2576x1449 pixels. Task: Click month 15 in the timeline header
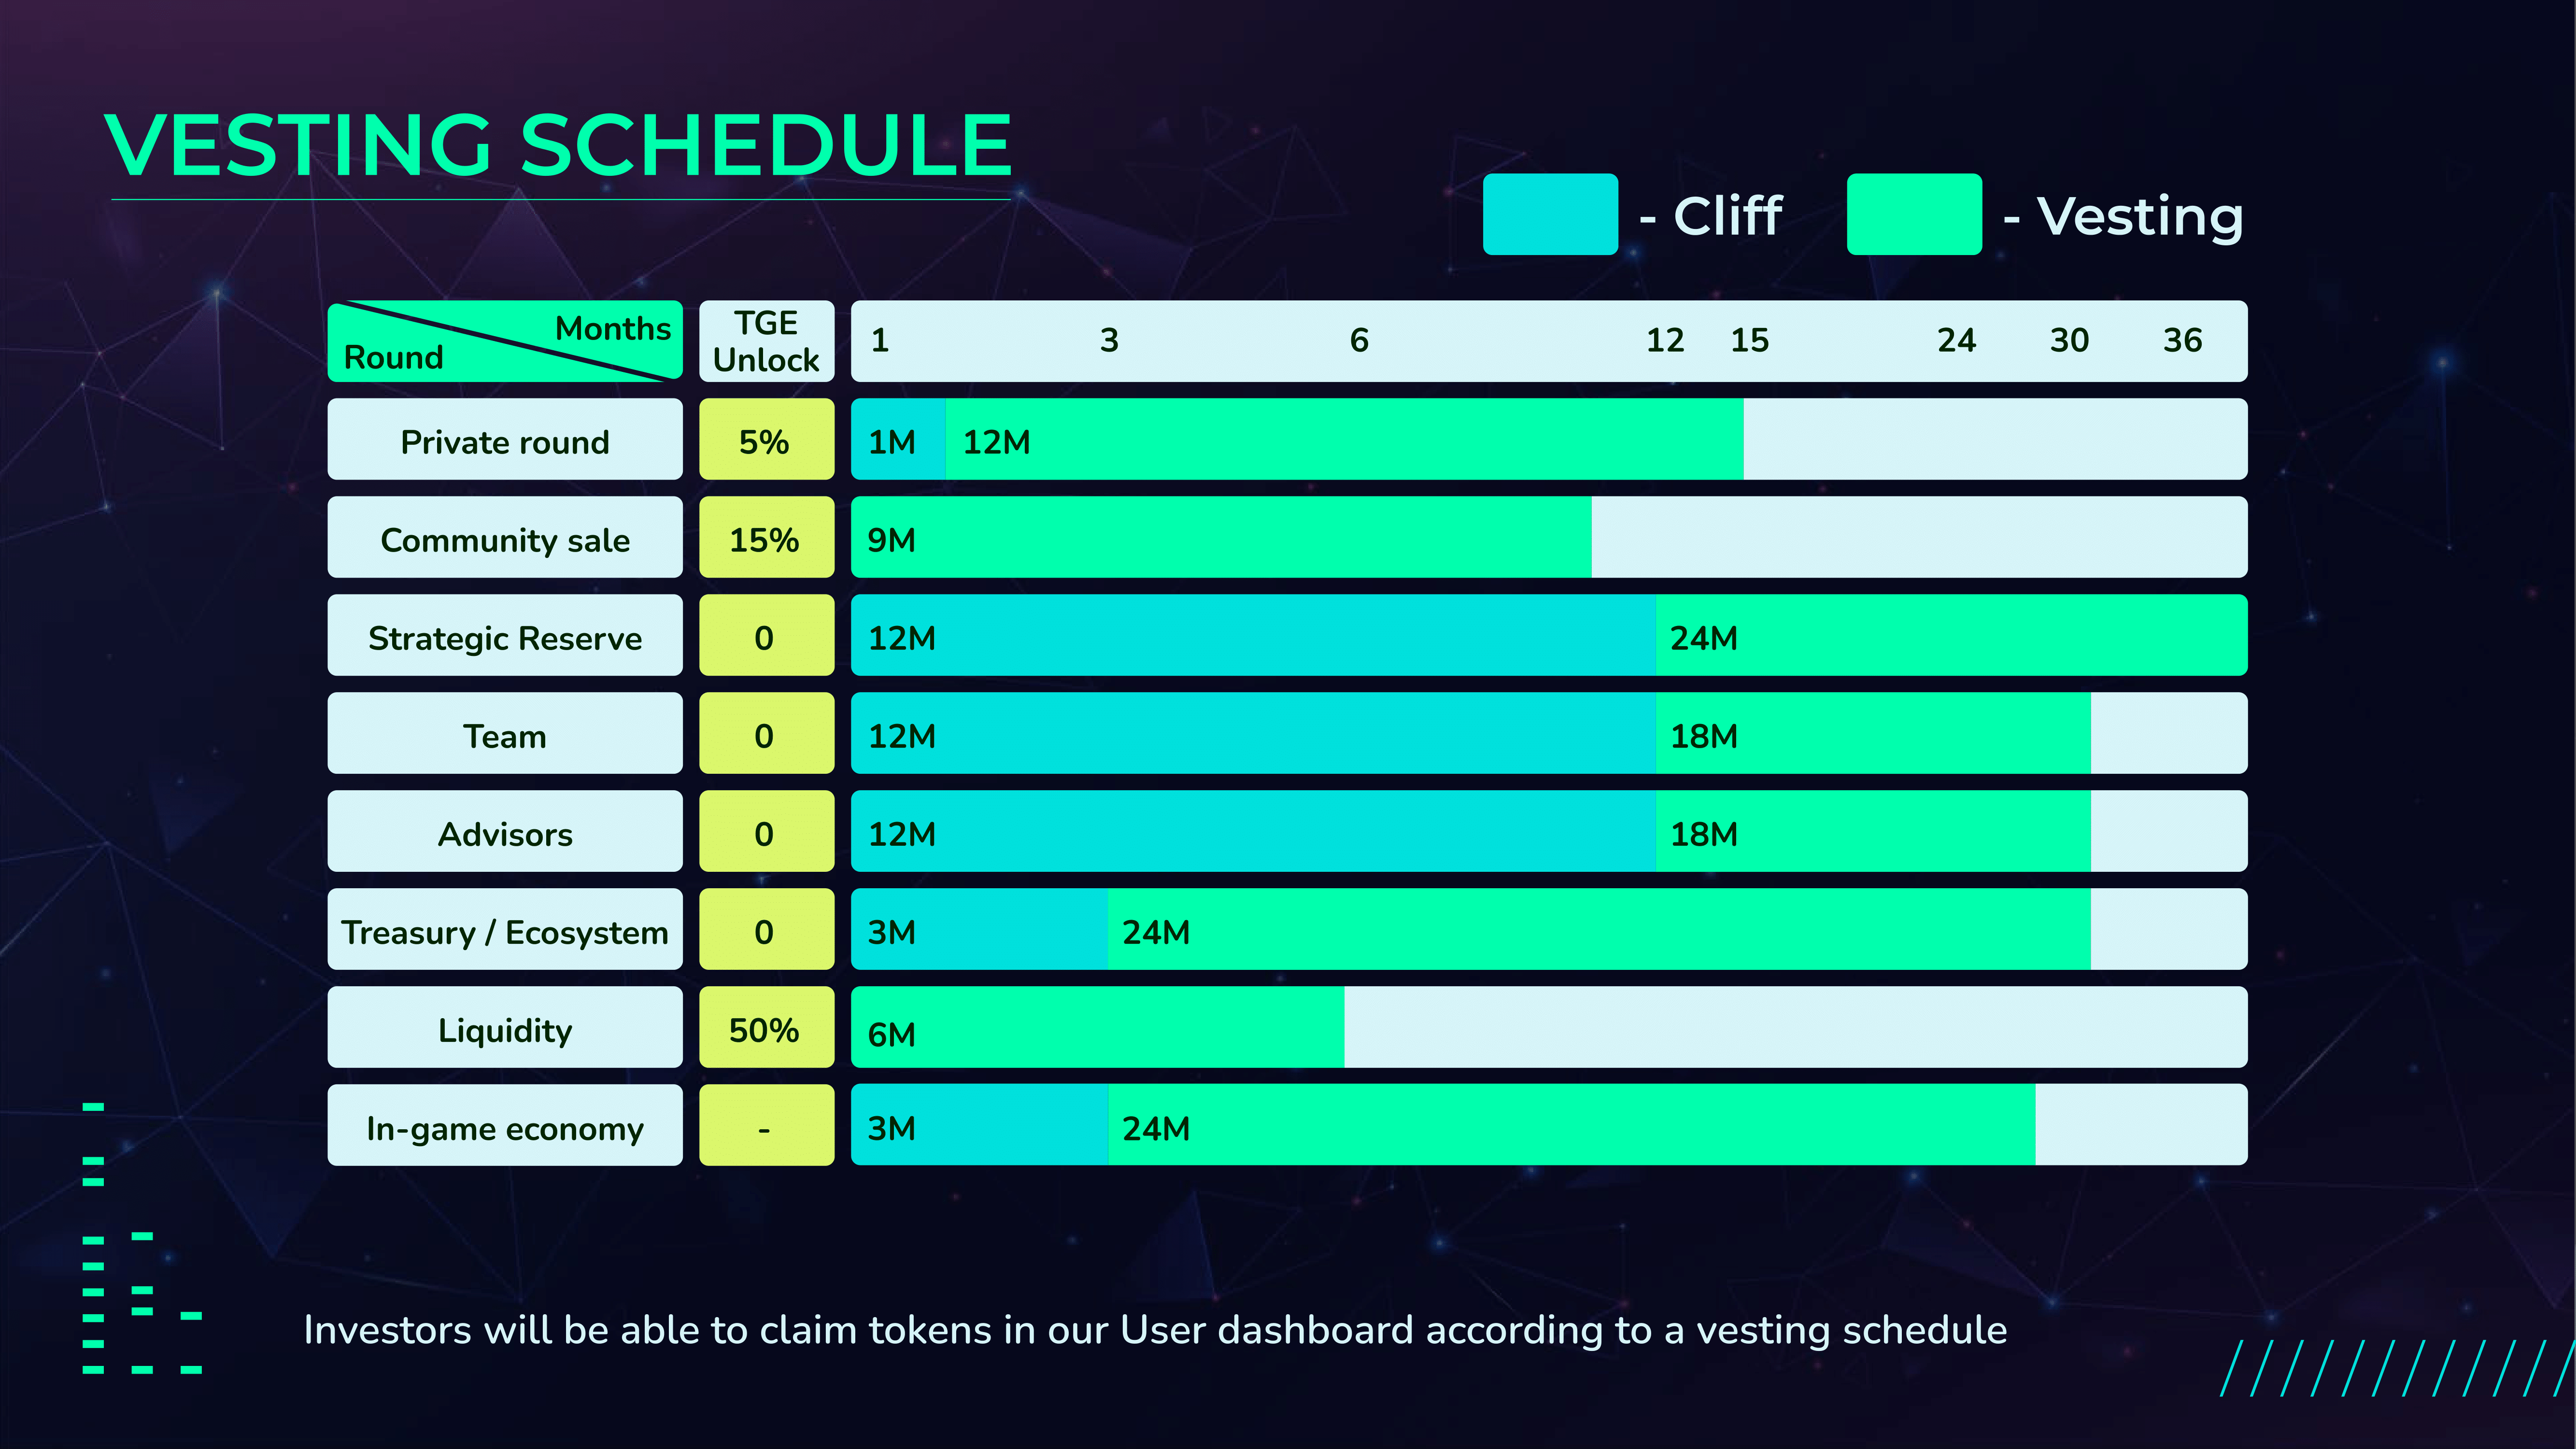(x=1750, y=340)
